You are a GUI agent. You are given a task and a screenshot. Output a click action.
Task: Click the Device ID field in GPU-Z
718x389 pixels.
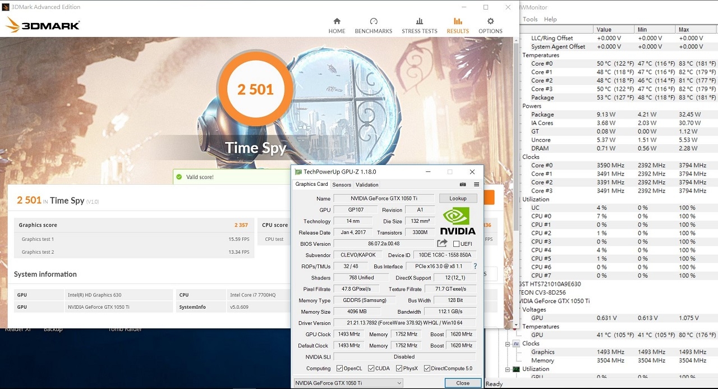coord(445,255)
